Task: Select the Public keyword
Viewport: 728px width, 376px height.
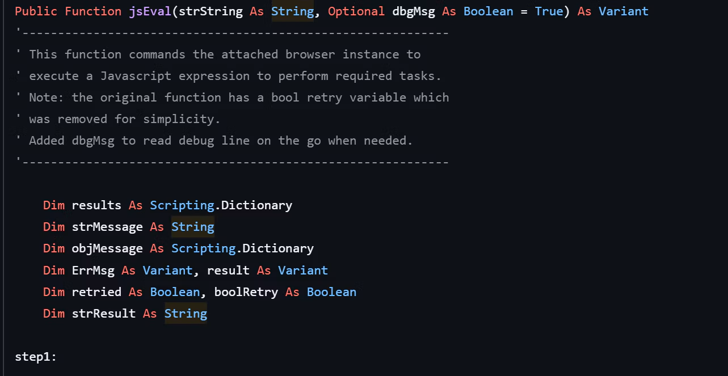Action: coord(36,11)
